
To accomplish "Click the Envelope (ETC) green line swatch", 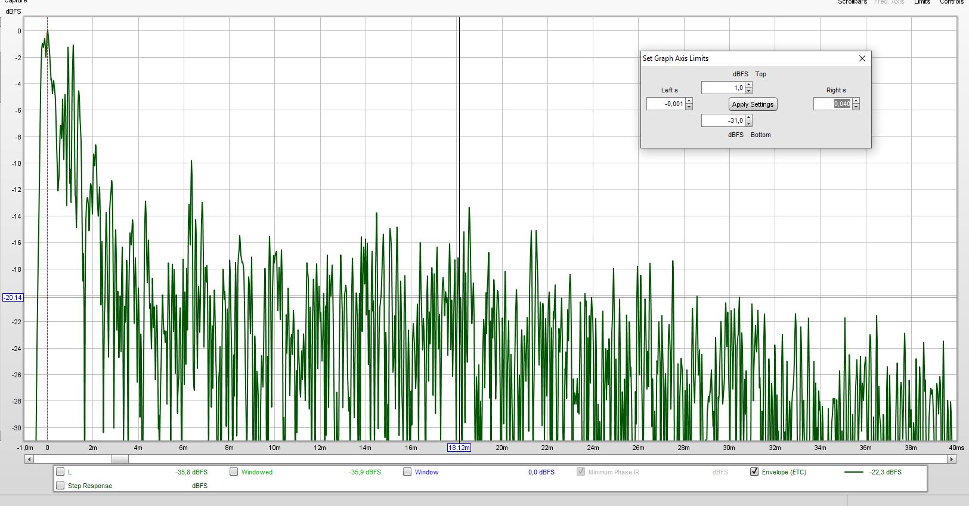I will pos(854,472).
